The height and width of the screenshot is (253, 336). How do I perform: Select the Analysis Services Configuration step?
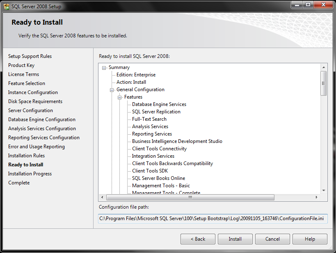pos(42,128)
